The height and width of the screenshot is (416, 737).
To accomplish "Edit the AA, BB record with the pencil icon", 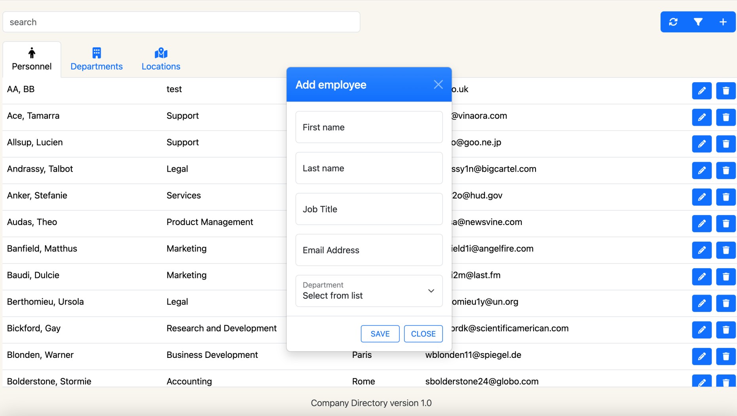I will pyautogui.click(x=701, y=91).
